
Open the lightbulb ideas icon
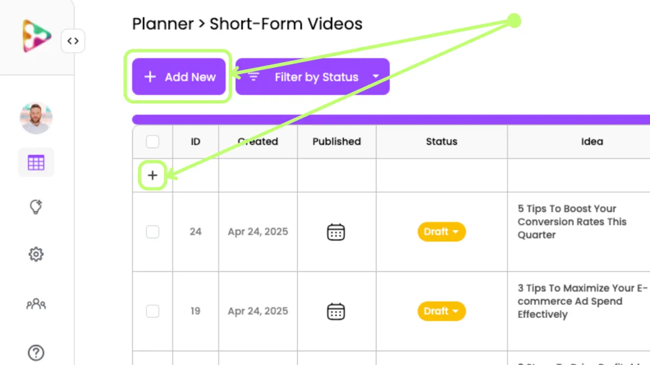36,207
